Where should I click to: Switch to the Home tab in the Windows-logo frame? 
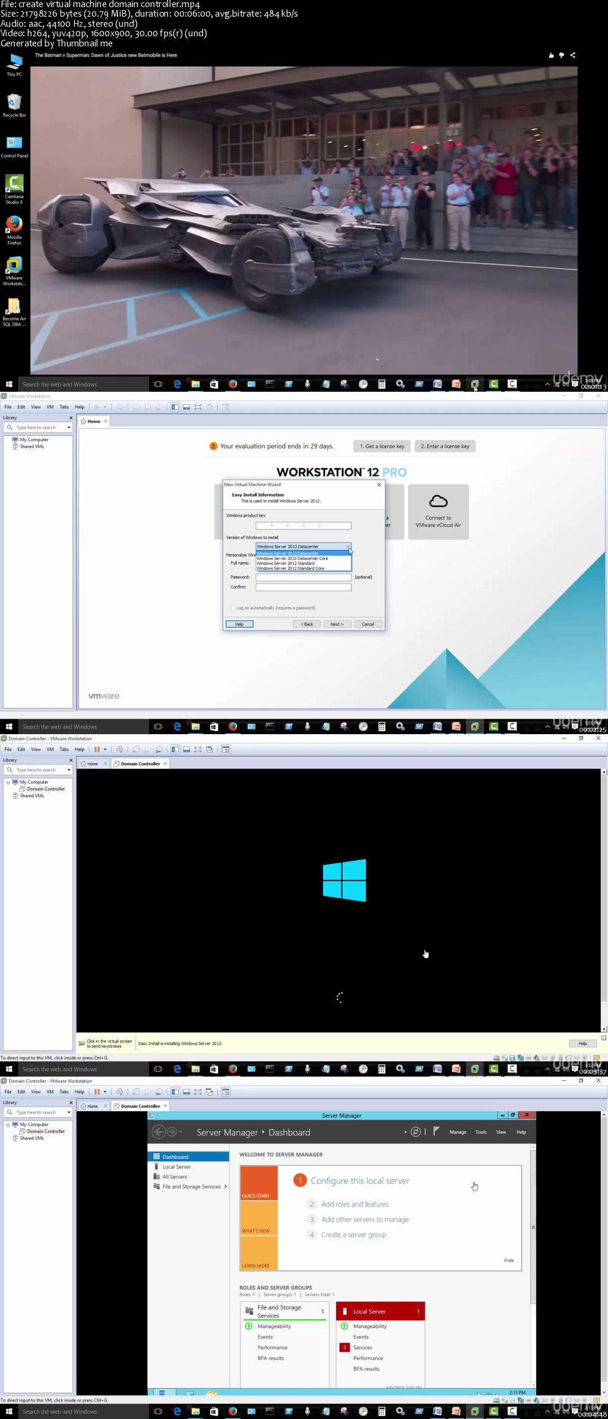[x=93, y=764]
